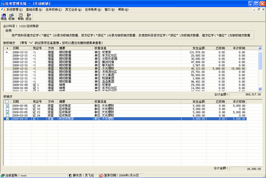Image resolution: width=266 pixels, height=178 pixels.
Task: Select upper row with amount 47,809.00
Action: click(x=125, y=62)
